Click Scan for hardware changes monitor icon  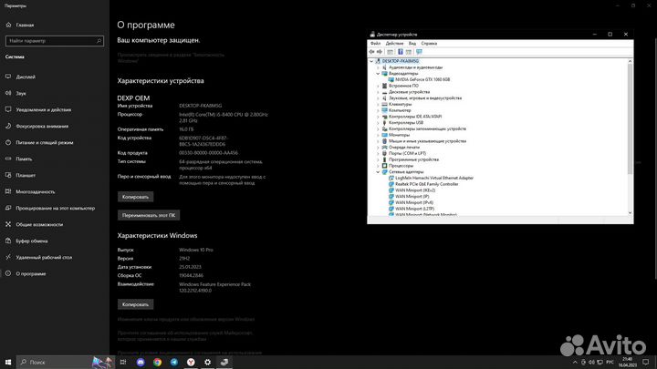click(x=419, y=52)
